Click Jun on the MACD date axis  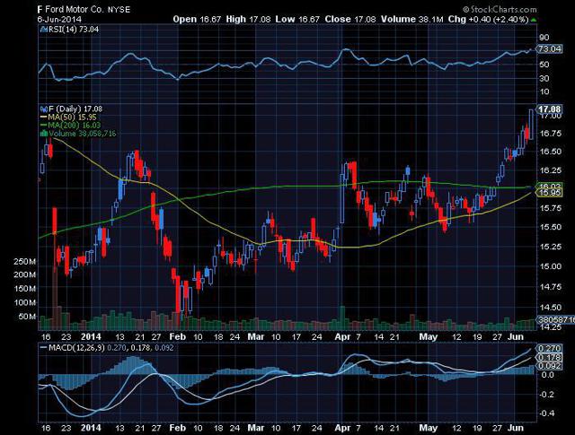coord(515,428)
